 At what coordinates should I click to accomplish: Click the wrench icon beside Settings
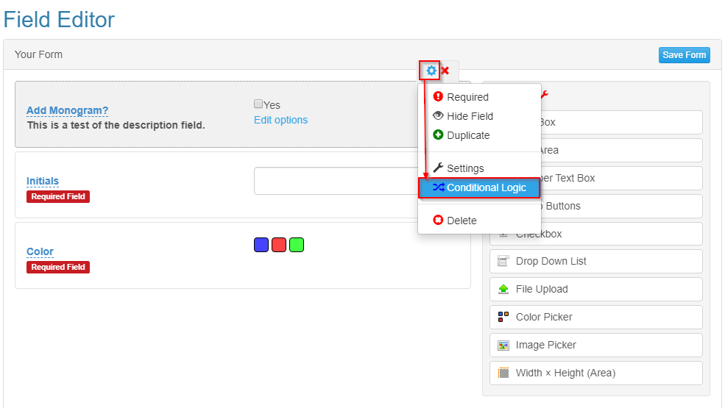tap(438, 168)
